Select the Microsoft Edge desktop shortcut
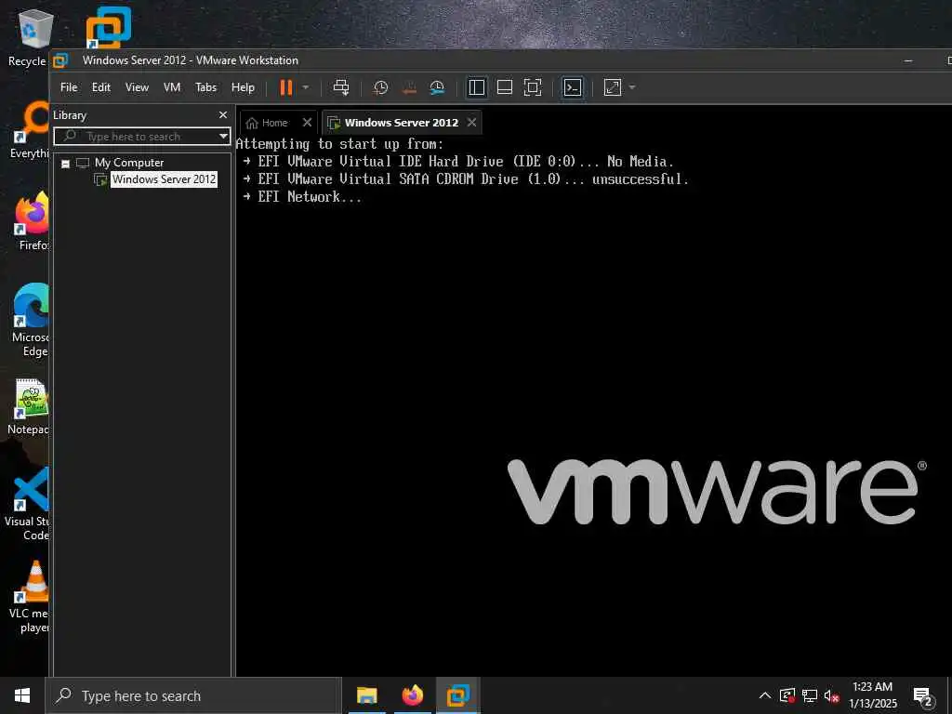The width and height of the screenshot is (952, 714). point(31,321)
